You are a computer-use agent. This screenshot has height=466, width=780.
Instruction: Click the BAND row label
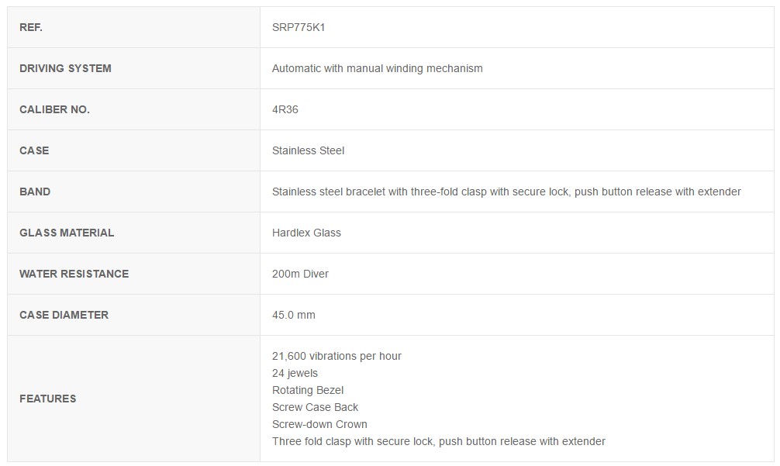35,192
